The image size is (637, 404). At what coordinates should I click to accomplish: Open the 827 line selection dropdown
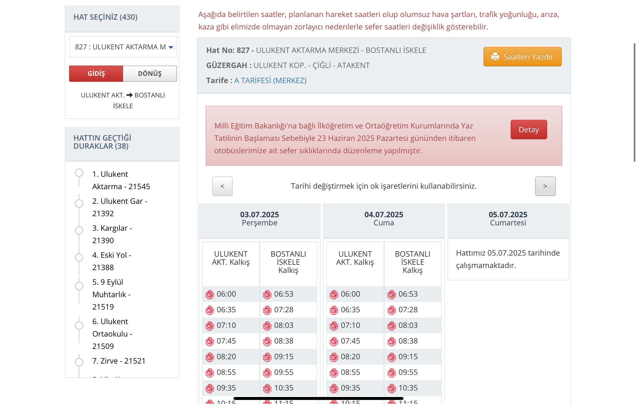123,47
